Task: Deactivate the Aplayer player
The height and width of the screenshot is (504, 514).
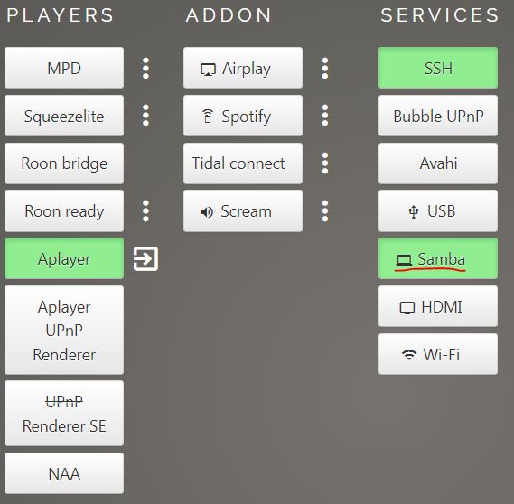Action: 64,258
